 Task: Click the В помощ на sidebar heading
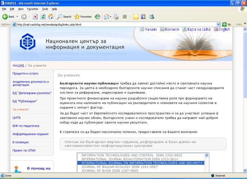[x=39, y=168]
